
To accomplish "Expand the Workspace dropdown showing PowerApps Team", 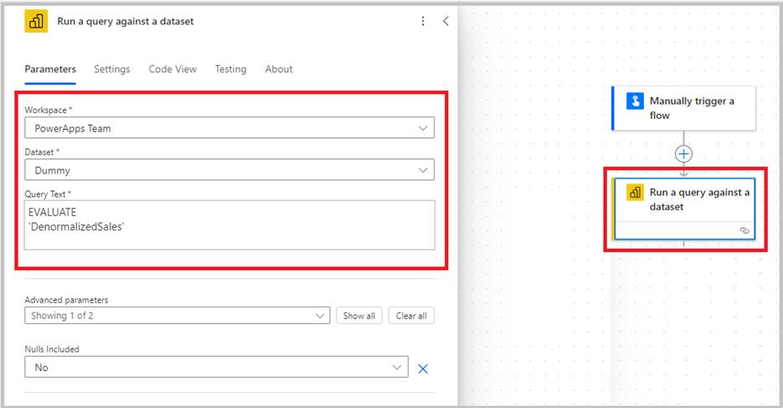I will pyautogui.click(x=229, y=128).
